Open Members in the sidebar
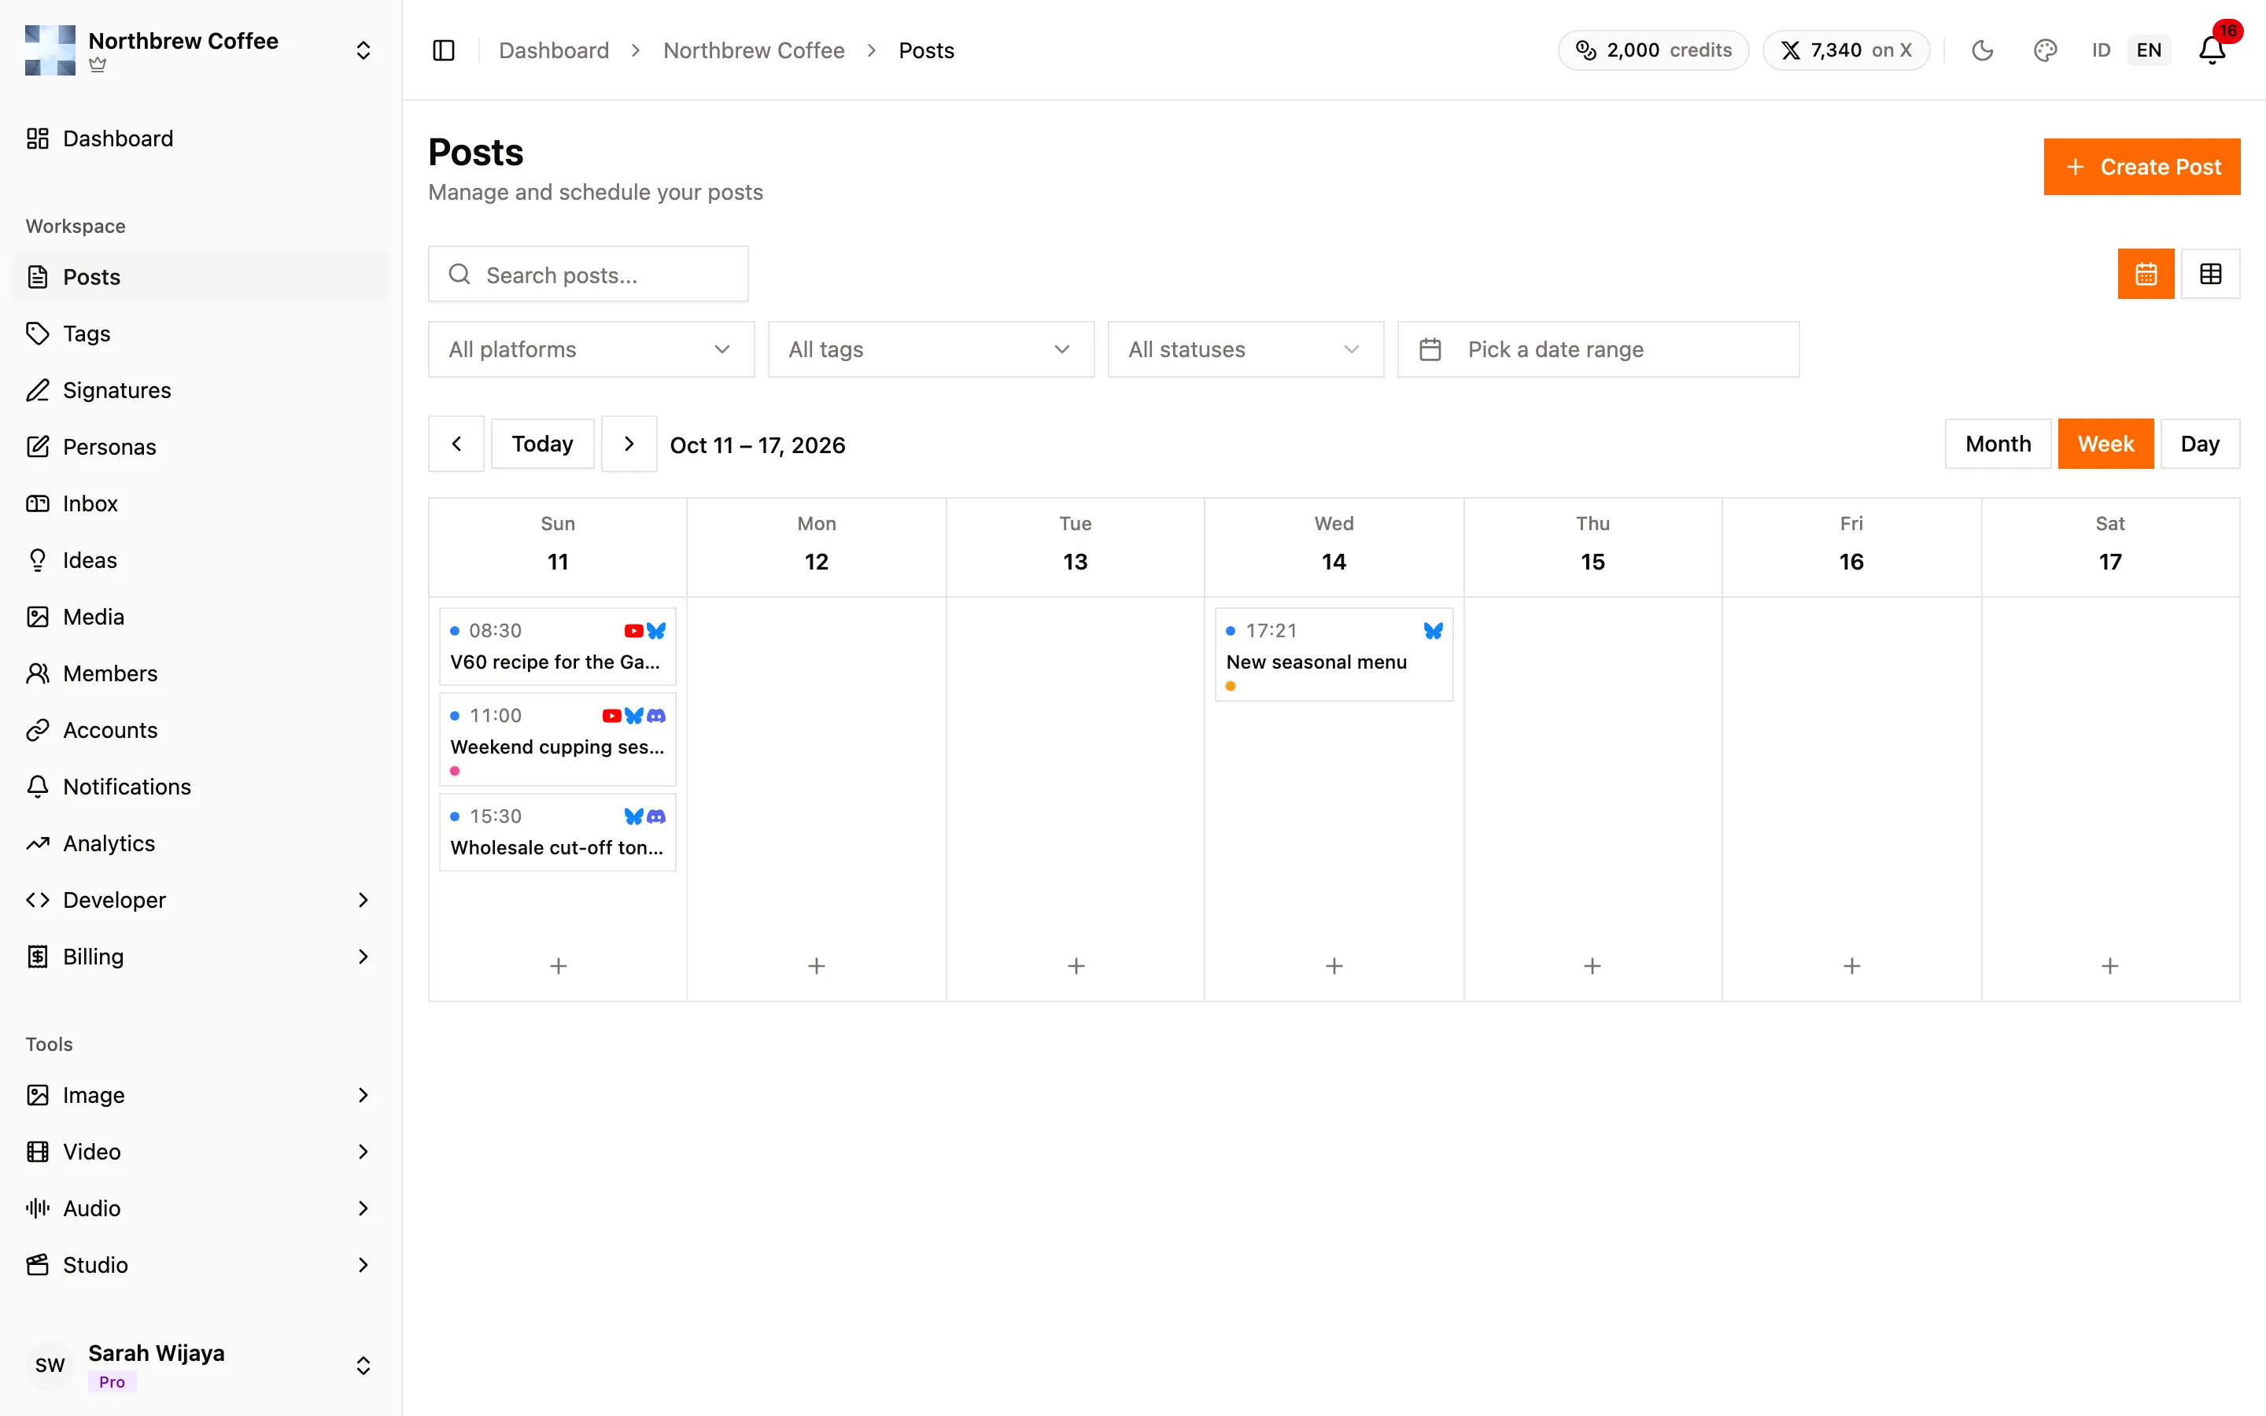 coord(201,674)
